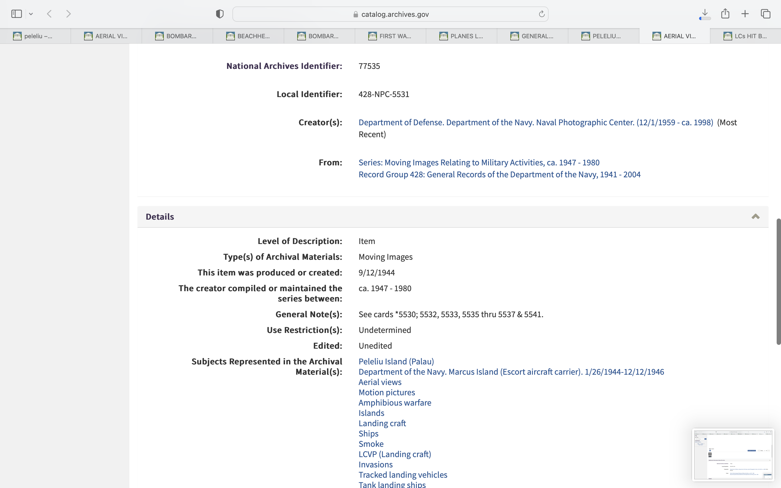
Task: Click the Safari sidebar toggle icon
Action: pos(17,14)
